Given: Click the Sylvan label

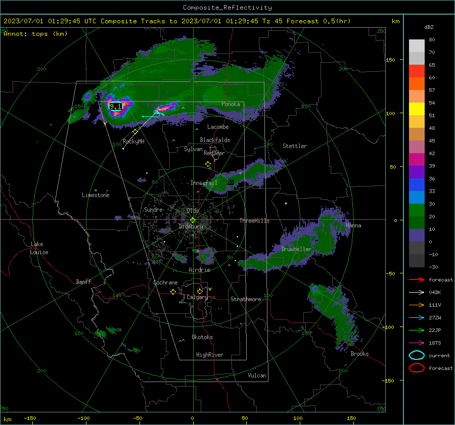Looking at the screenshot, I should (x=193, y=149).
